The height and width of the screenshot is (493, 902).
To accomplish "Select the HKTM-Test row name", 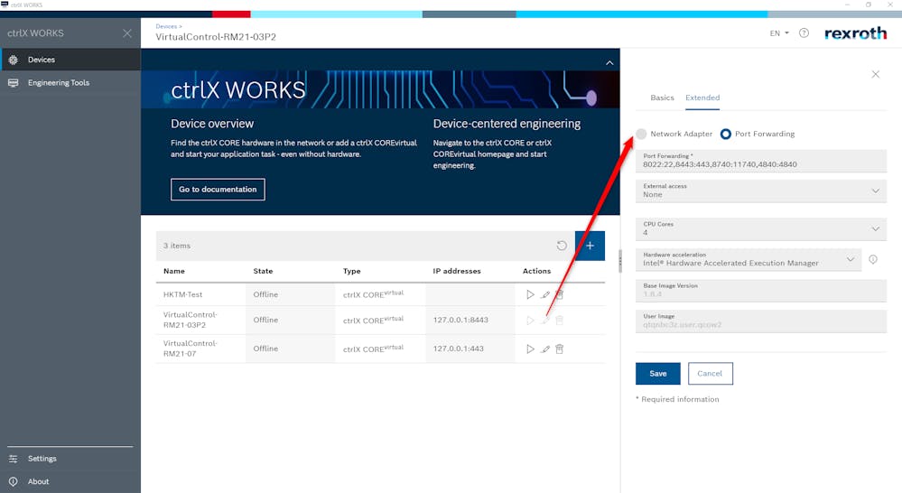I will point(183,294).
